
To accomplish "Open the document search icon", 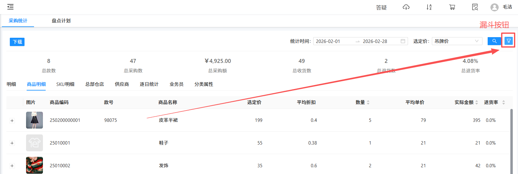I will (475, 7).
